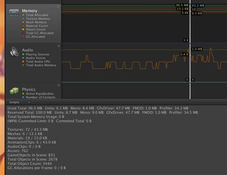Click the Physics green cube icon
This screenshot has width=227, height=175.
click(14, 91)
